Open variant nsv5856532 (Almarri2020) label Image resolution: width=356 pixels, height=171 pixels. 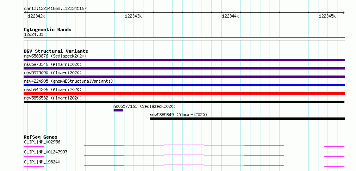[53, 98]
